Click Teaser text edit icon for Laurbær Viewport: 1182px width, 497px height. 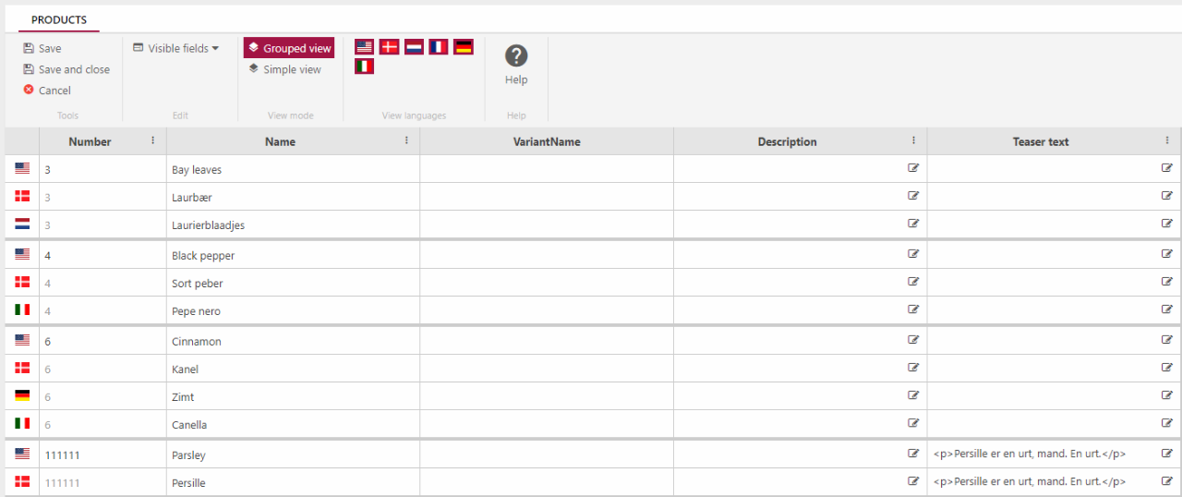click(x=1167, y=196)
